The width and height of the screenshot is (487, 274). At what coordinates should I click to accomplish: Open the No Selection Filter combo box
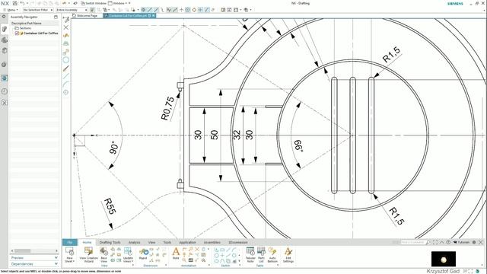[x=38, y=10]
